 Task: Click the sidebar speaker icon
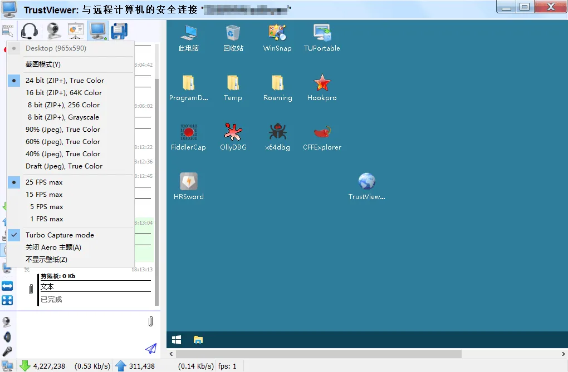coord(8,336)
